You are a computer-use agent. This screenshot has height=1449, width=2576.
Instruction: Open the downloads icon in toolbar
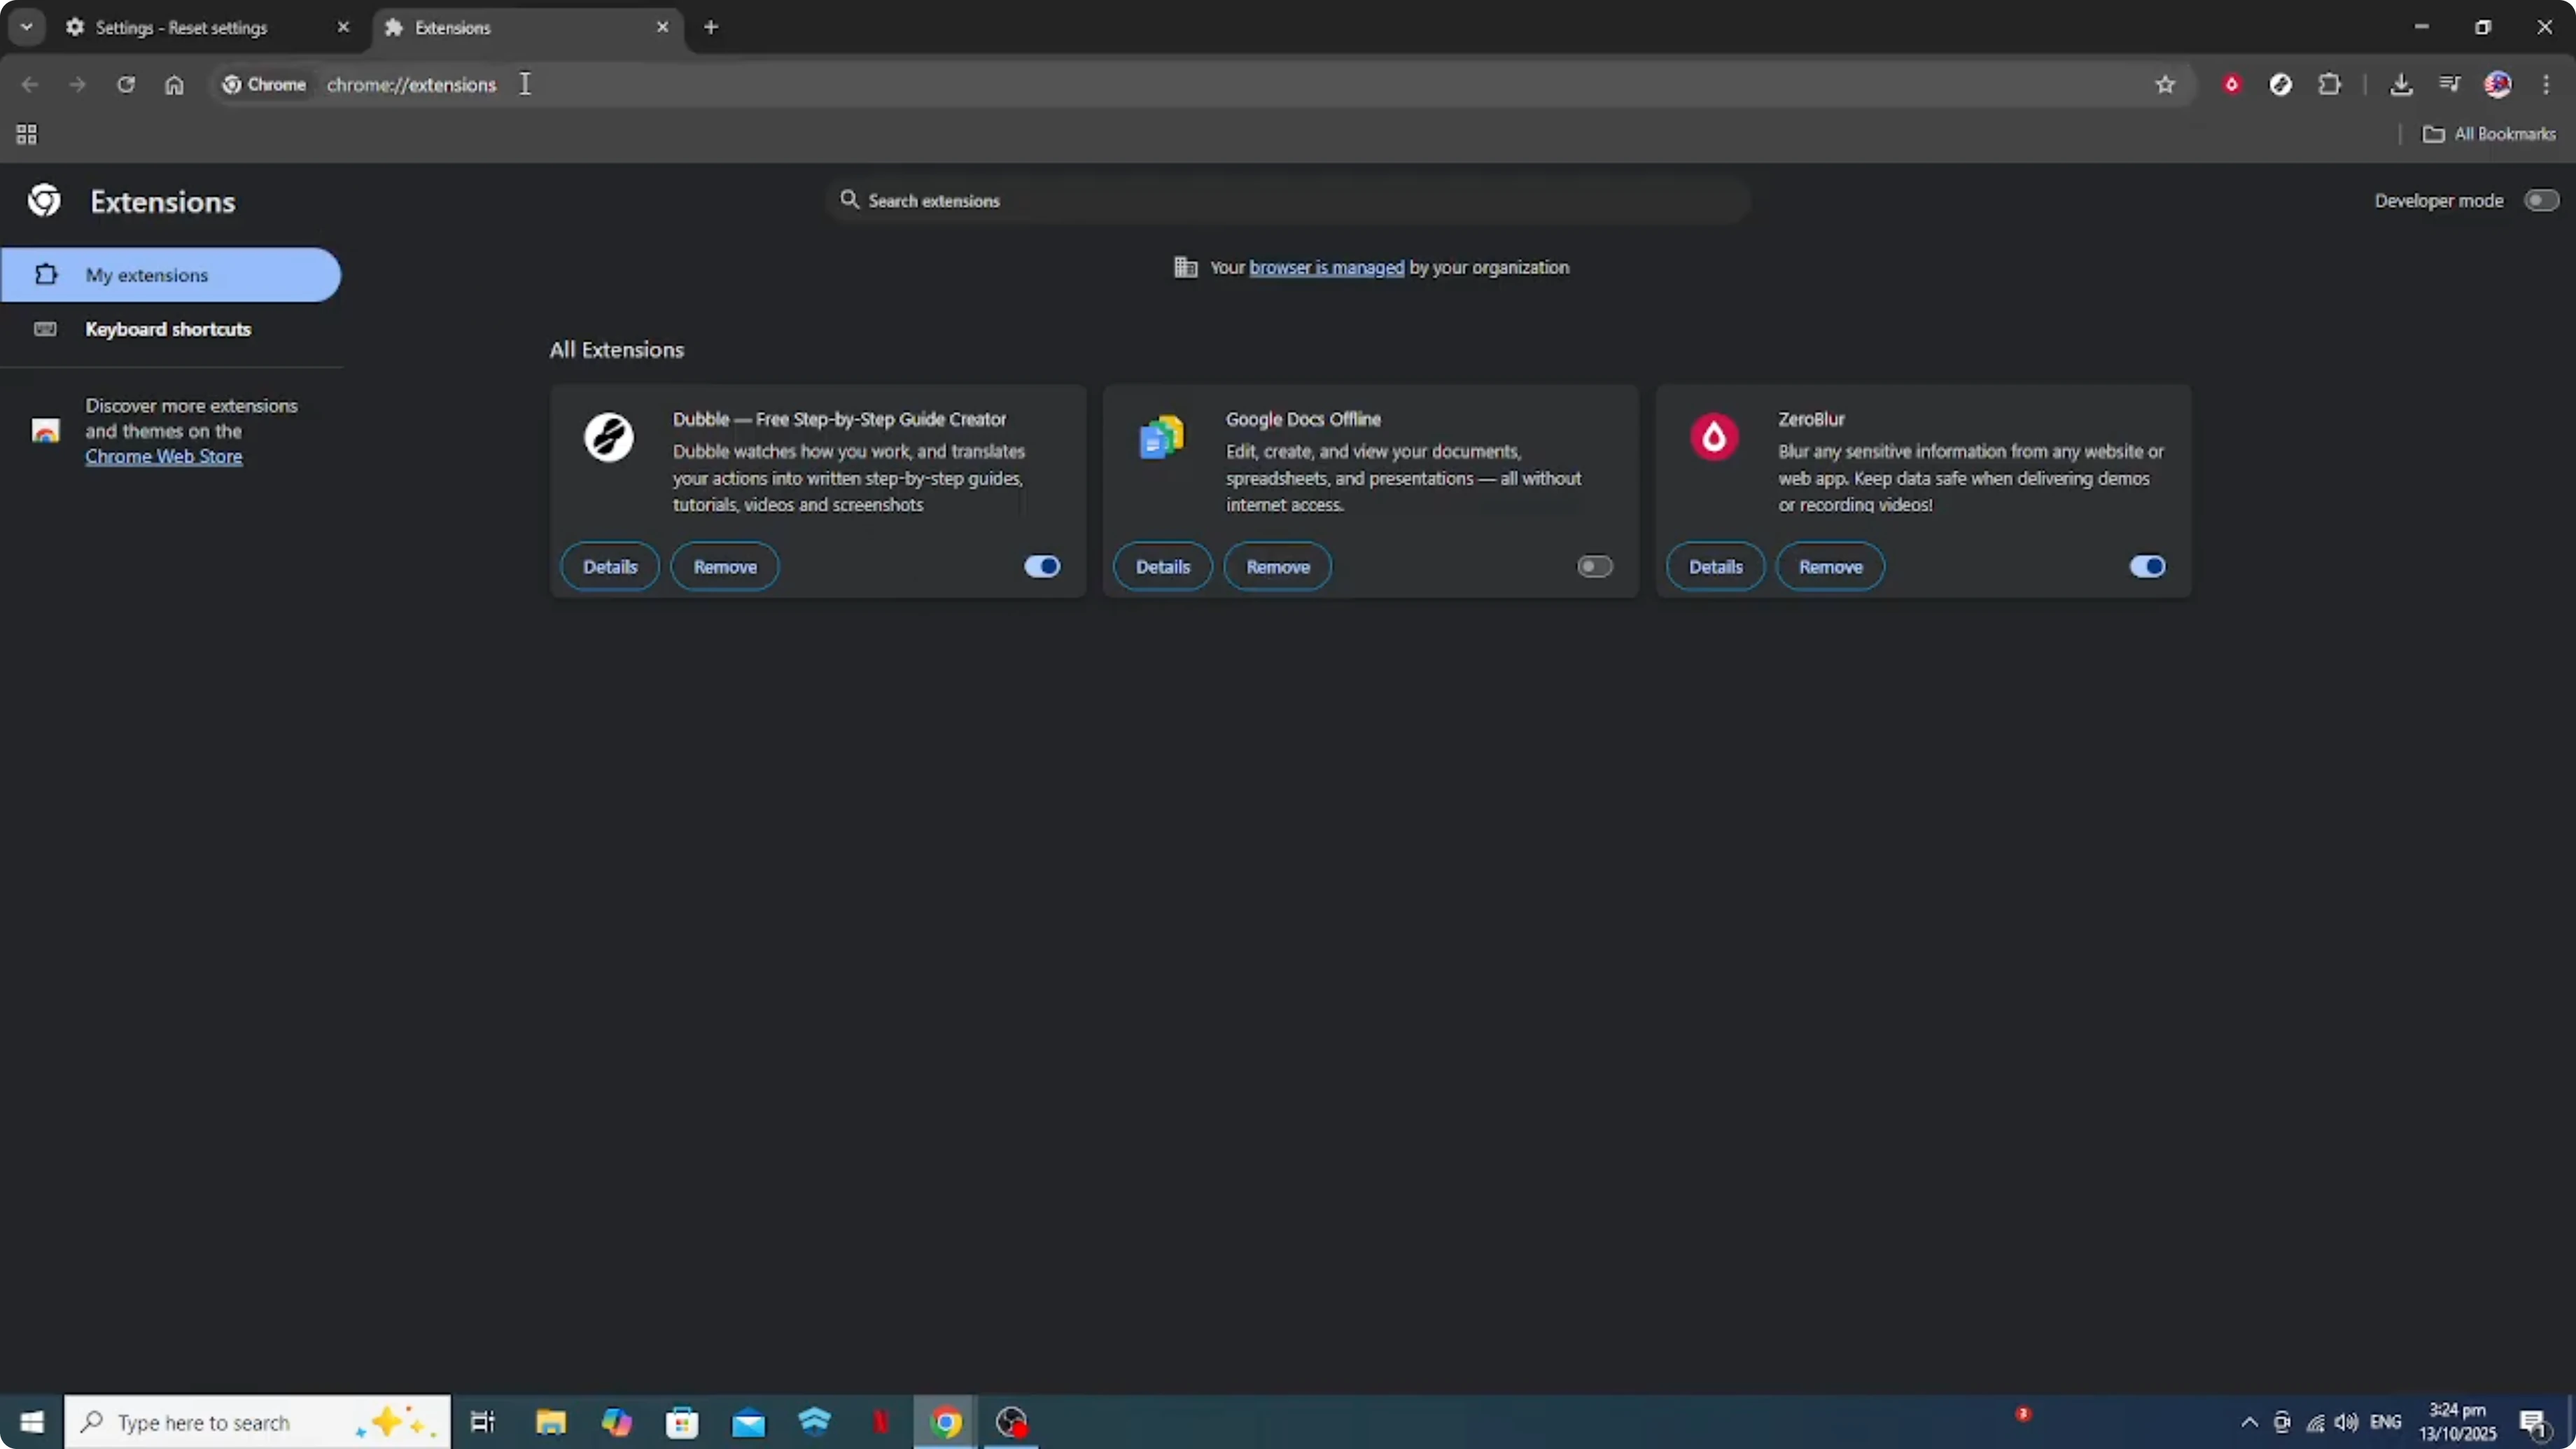[2400, 85]
